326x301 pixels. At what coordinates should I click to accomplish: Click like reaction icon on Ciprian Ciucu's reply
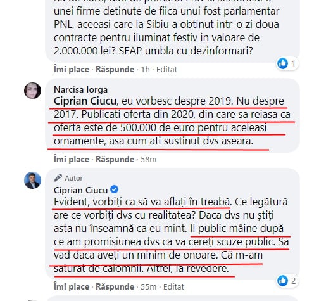[x=282, y=281]
